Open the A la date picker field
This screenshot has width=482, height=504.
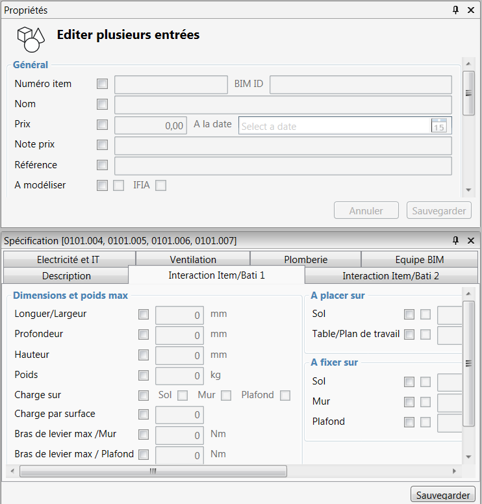(335, 126)
